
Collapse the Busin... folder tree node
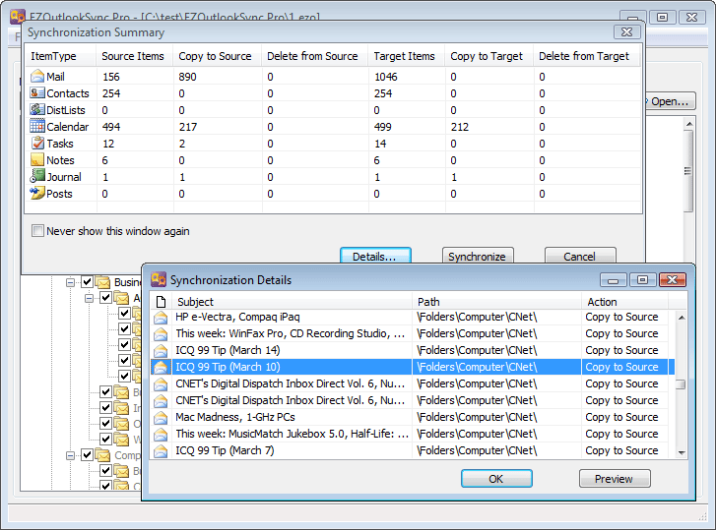click(x=70, y=282)
